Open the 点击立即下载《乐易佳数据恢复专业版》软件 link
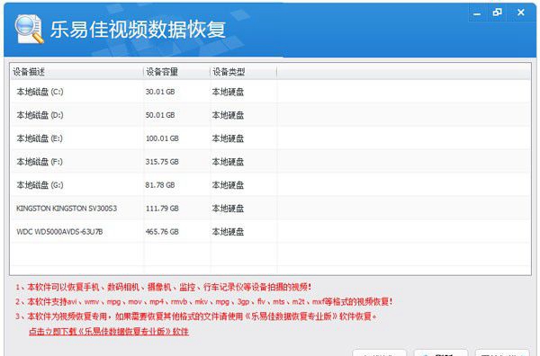This screenshot has width=540, height=356. pyautogui.click(x=109, y=332)
